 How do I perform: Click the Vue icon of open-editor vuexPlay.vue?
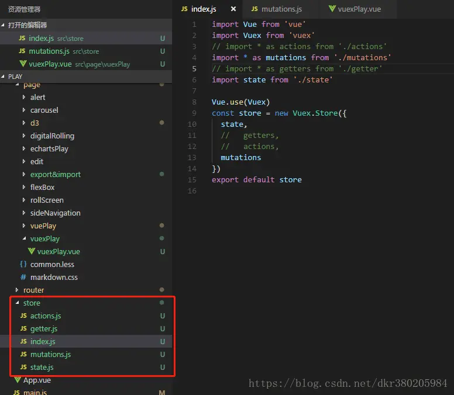[x=23, y=64]
